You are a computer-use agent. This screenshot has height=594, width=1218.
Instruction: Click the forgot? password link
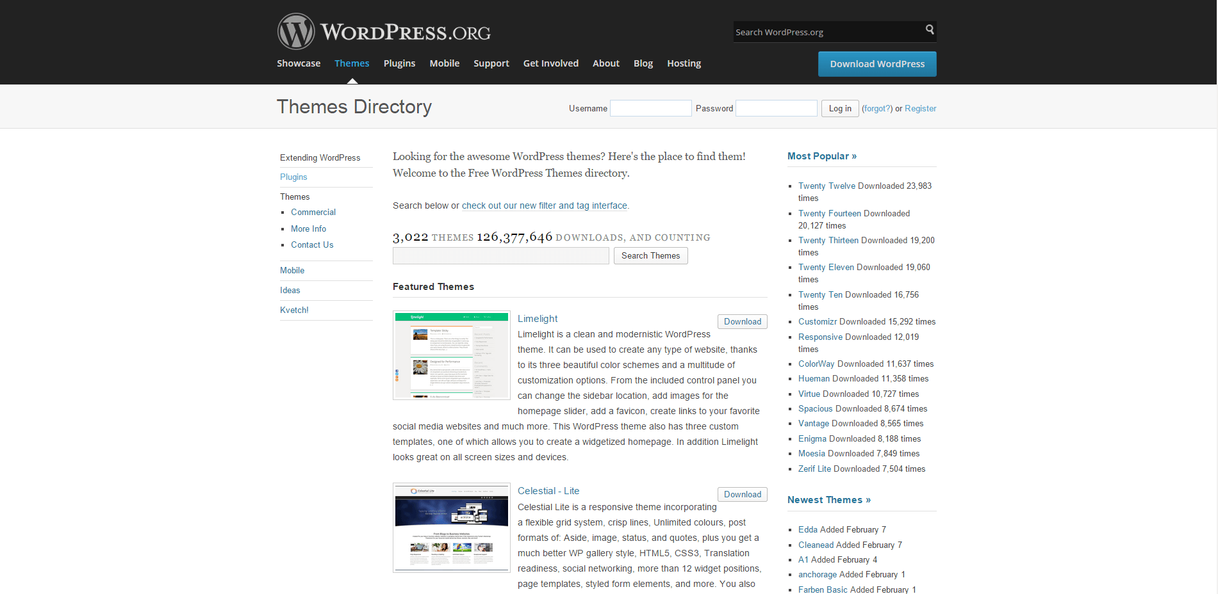(877, 109)
